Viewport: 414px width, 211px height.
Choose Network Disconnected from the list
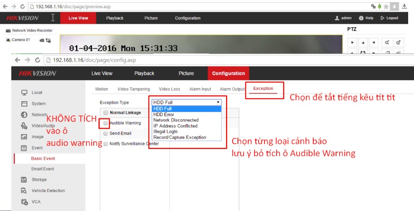[x=176, y=120]
